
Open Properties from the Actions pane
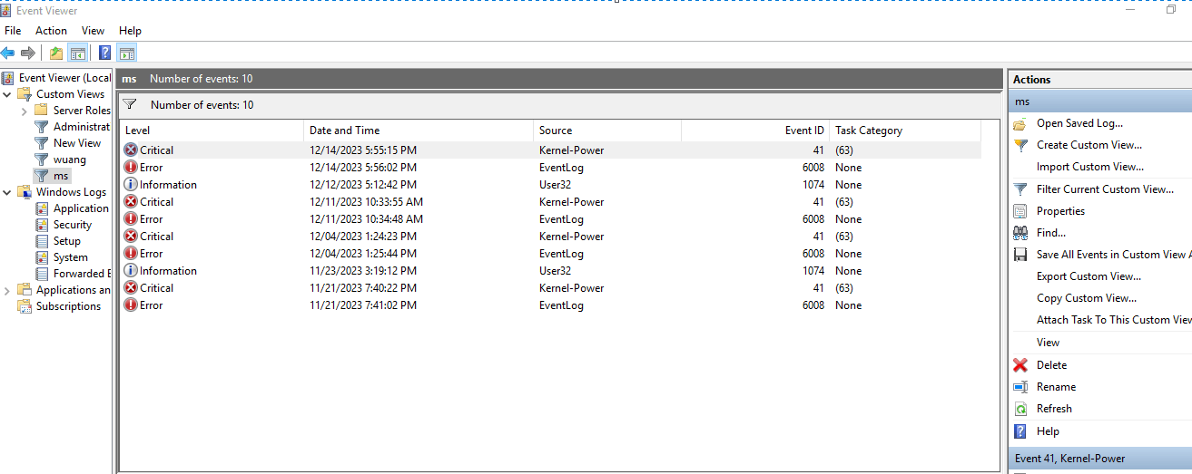pos(1060,211)
